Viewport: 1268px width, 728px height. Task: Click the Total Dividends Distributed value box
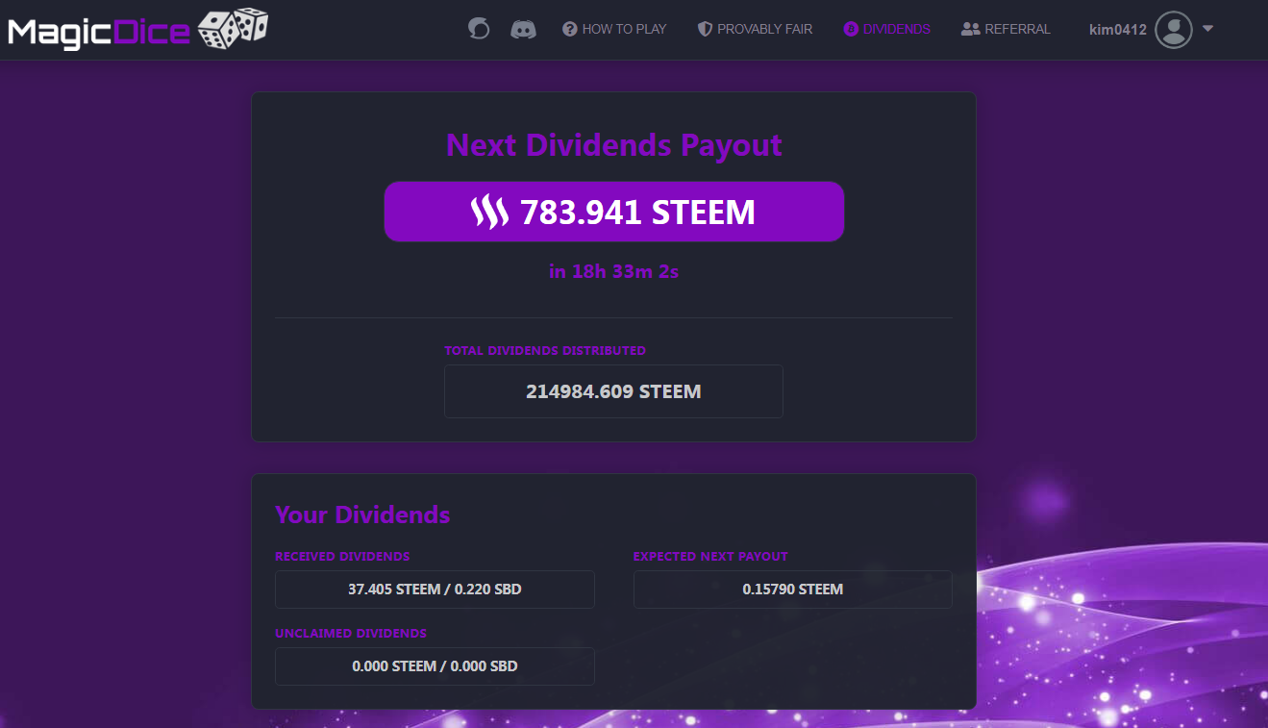pos(613,391)
